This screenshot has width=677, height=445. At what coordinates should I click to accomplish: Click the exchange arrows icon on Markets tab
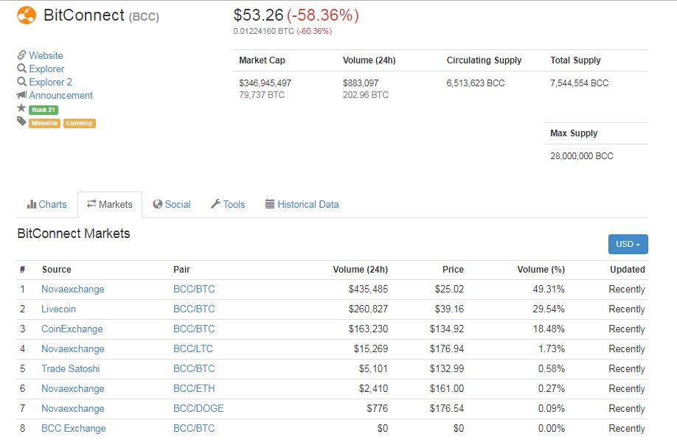[x=91, y=203]
